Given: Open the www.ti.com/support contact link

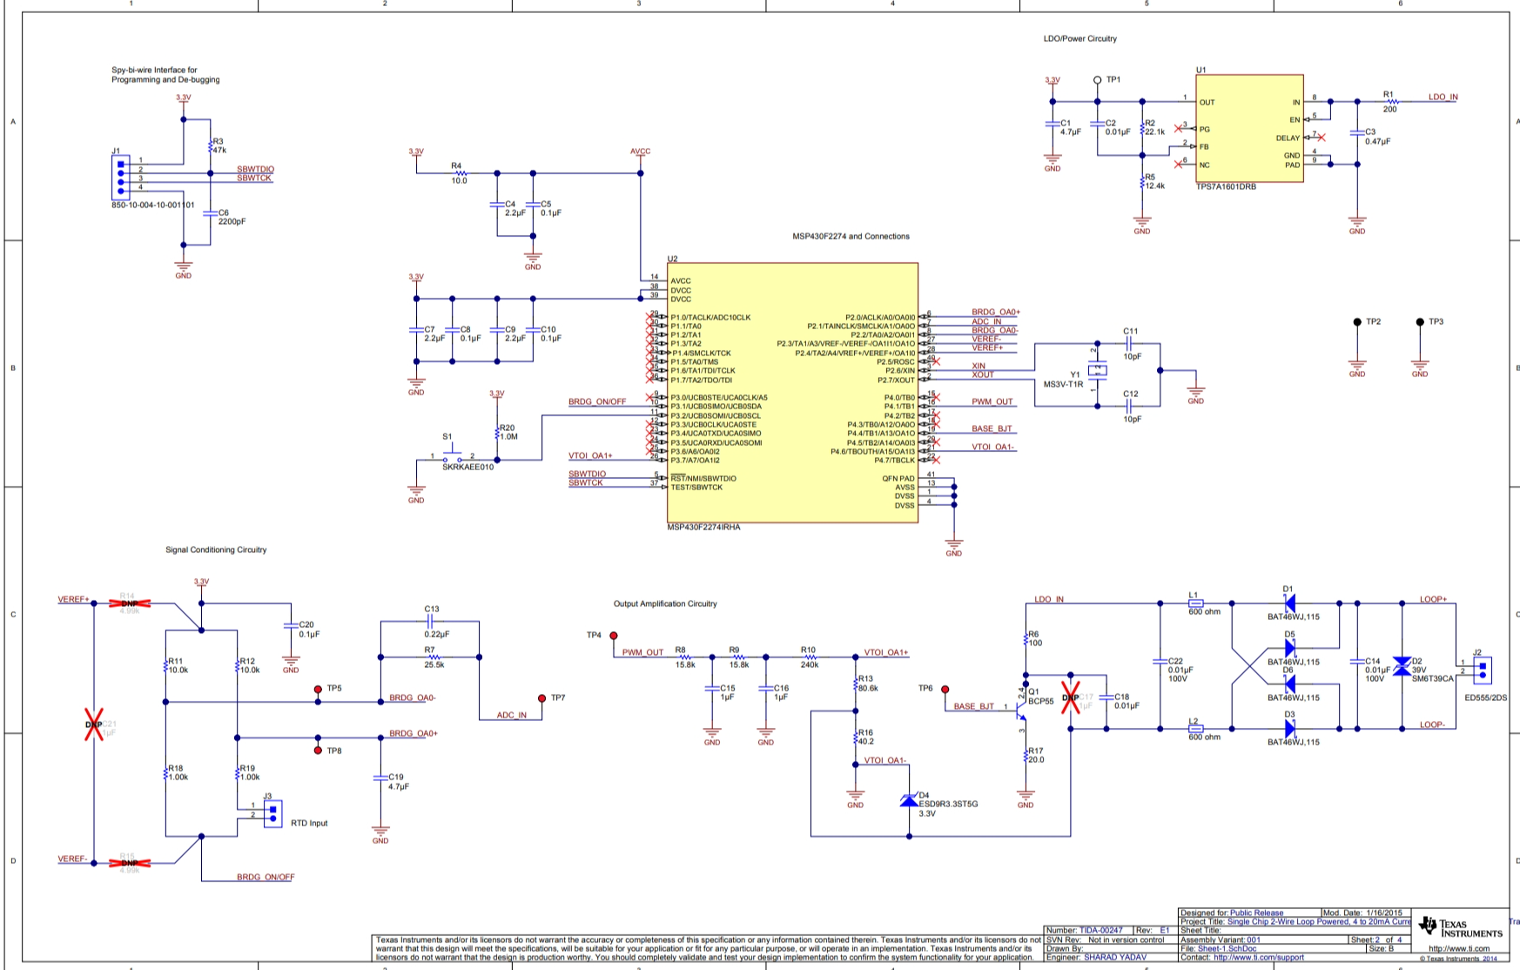Looking at the screenshot, I should (x=1258, y=958).
